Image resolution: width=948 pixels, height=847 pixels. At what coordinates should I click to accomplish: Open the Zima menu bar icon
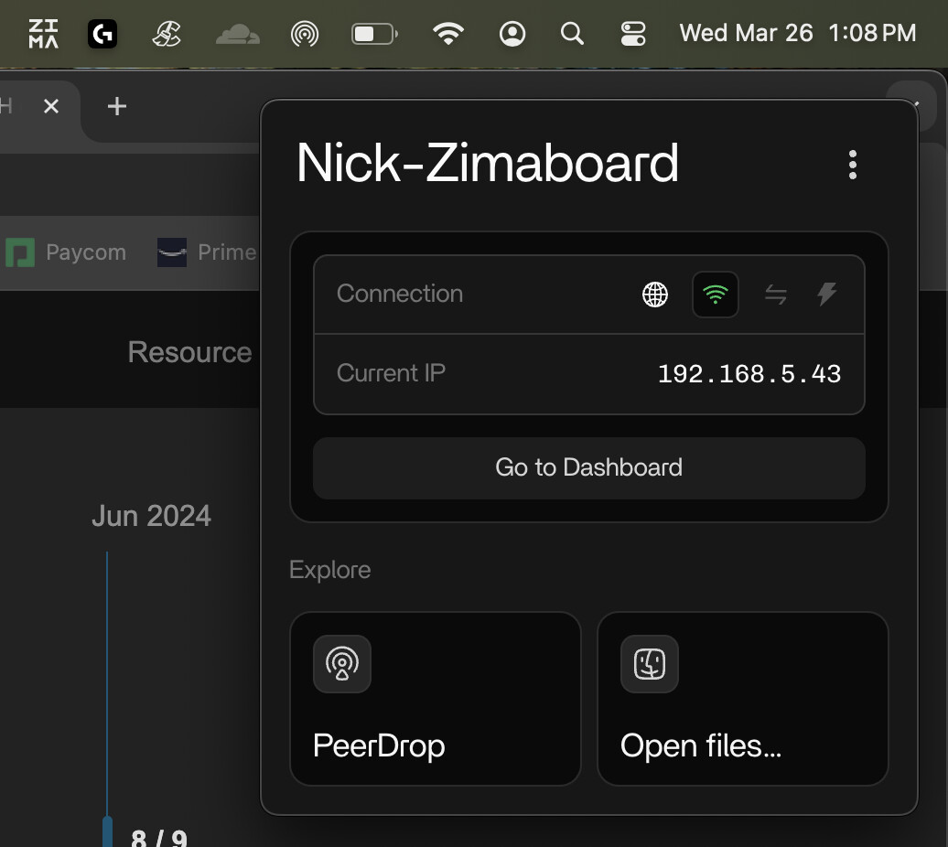coord(44,34)
